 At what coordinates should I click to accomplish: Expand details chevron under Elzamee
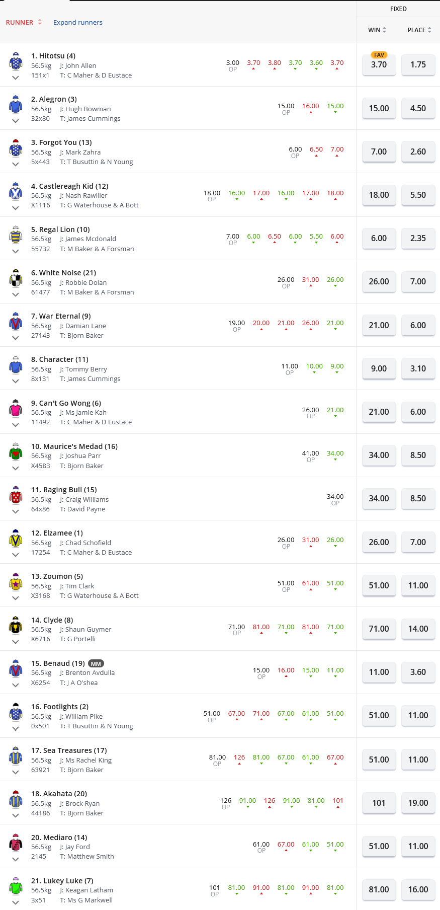(x=16, y=555)
